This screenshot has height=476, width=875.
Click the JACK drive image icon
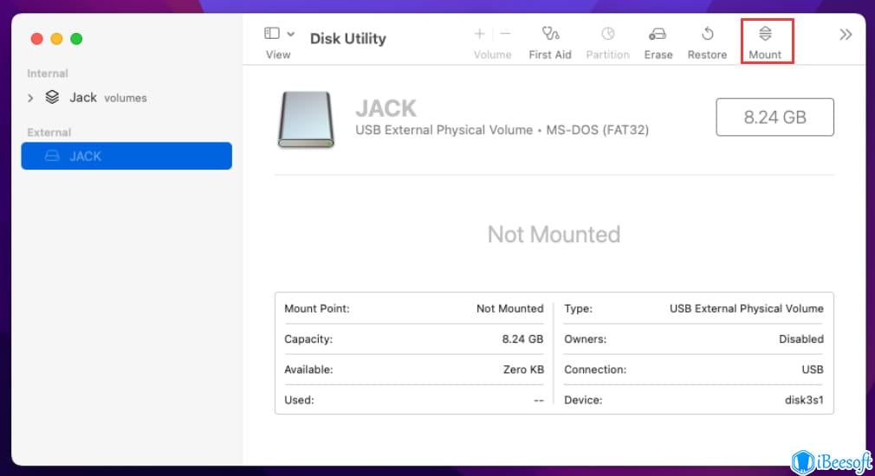pos(306,119)
